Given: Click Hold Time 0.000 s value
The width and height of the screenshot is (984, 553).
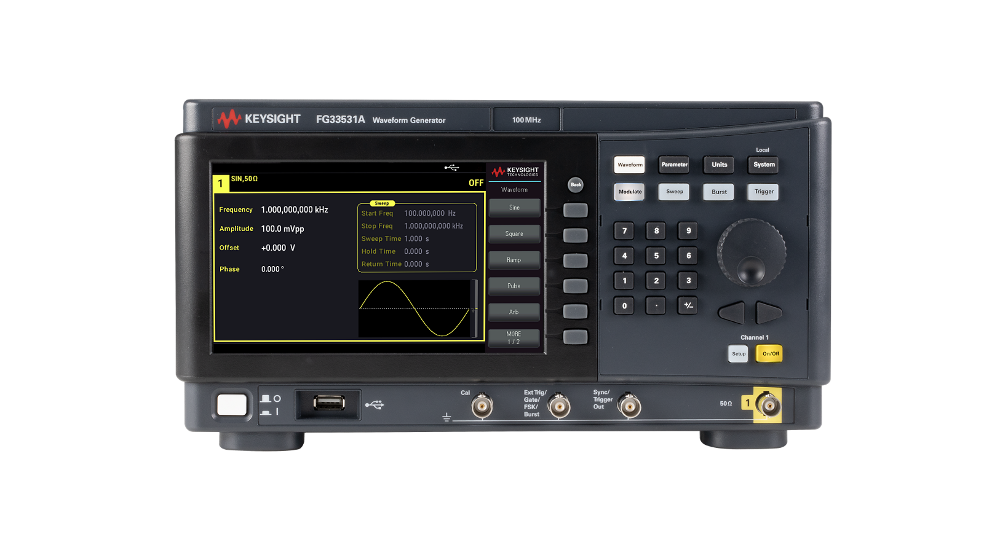Looking at the screenshot, I should (x=416, y=251).
